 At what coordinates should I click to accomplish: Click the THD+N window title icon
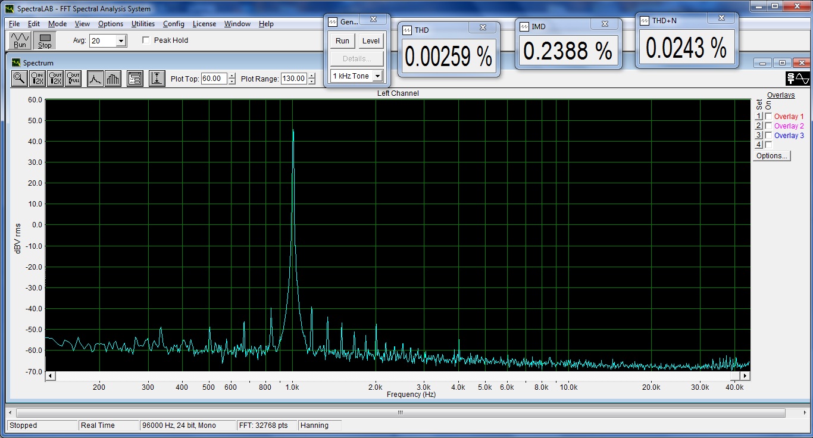(x=645, y=20)
